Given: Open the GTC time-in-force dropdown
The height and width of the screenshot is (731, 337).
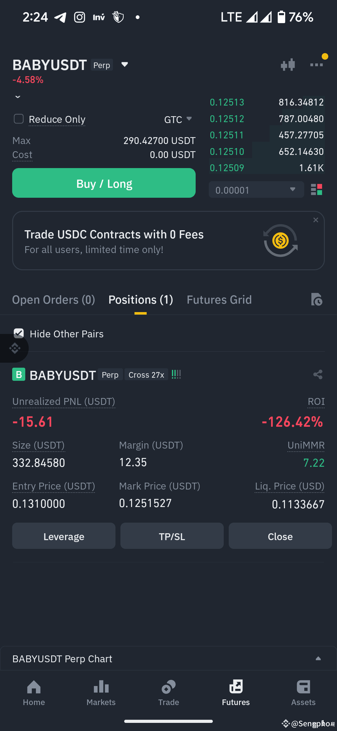Looking at the screenshot, I should 178,119.
